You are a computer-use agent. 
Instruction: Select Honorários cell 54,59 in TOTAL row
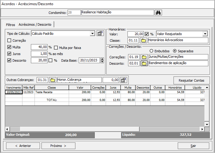pyautogui.click(x=175, y=100)
